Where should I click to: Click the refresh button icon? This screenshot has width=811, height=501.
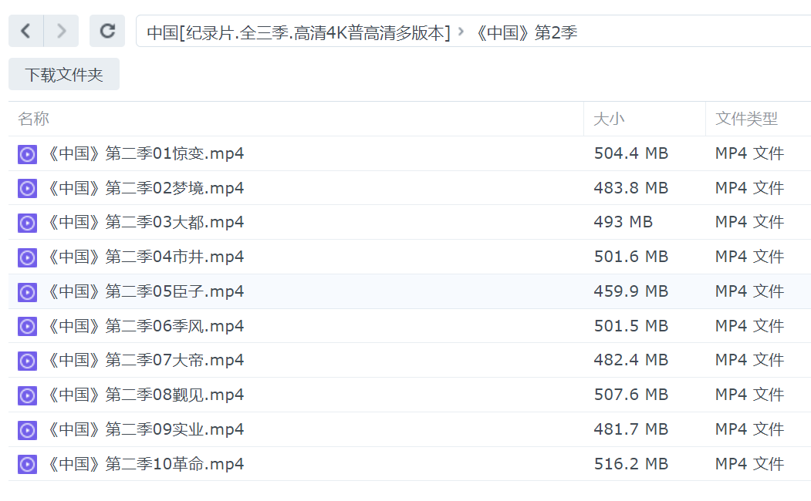click(107, 31)
